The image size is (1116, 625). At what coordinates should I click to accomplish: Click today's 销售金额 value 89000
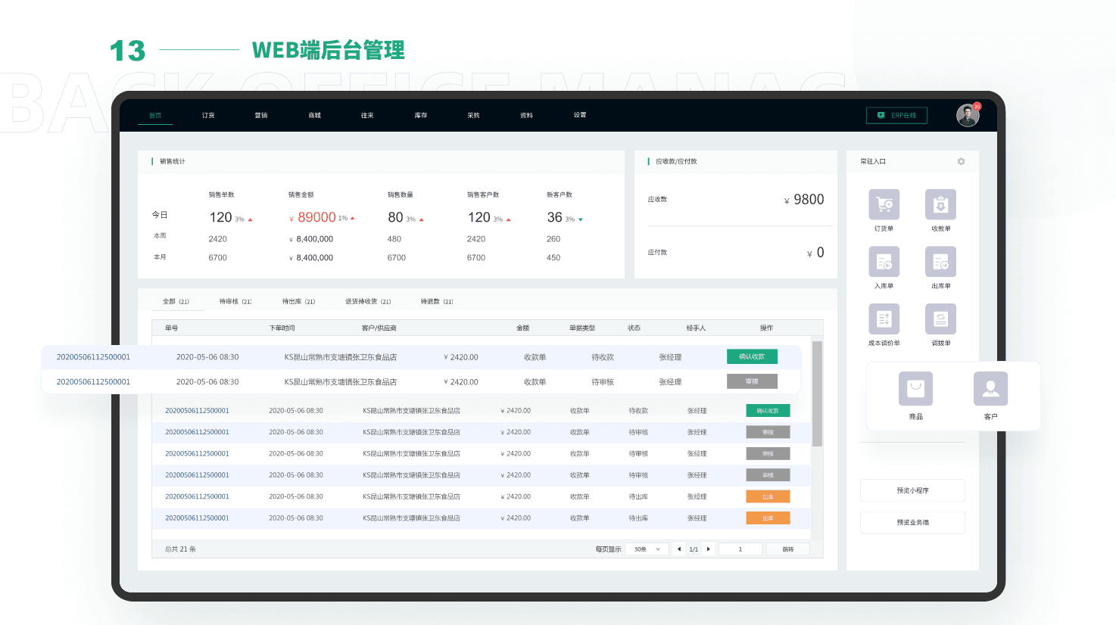click(x=316, y=217)
